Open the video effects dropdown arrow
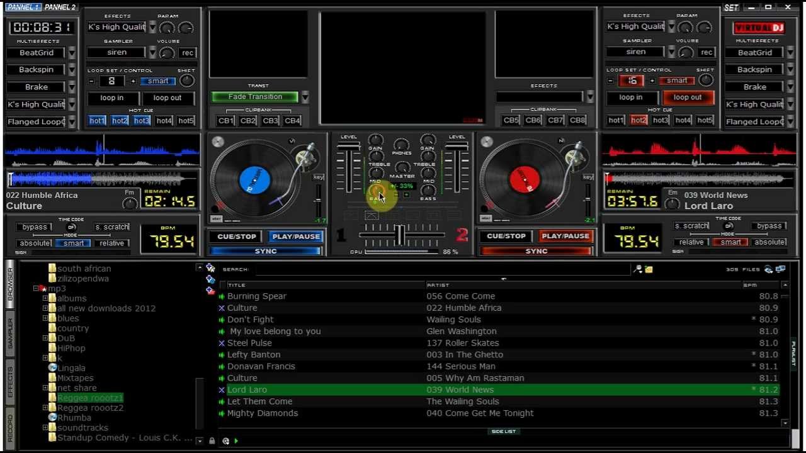Screen dimensions: 806x453 tap(590, 97)
